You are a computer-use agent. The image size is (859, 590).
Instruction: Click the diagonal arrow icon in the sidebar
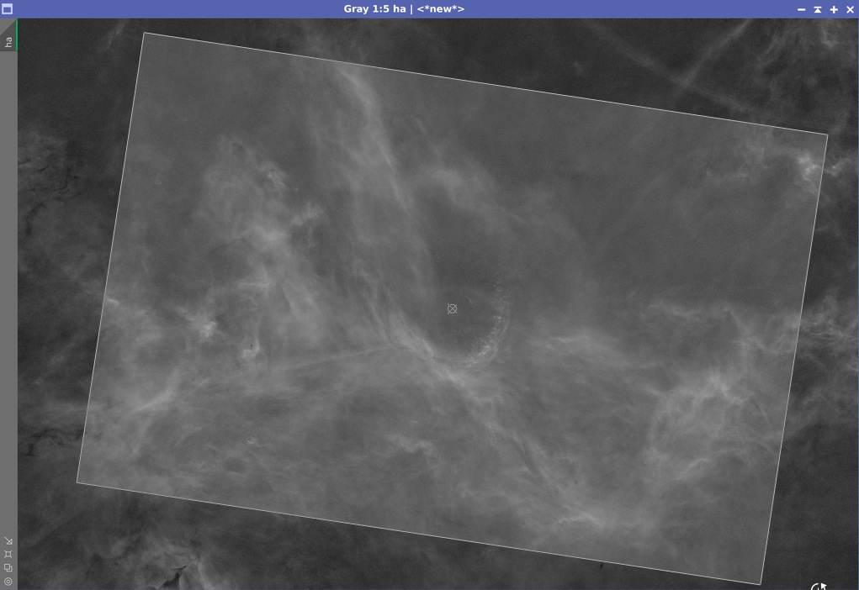(8, 540)
